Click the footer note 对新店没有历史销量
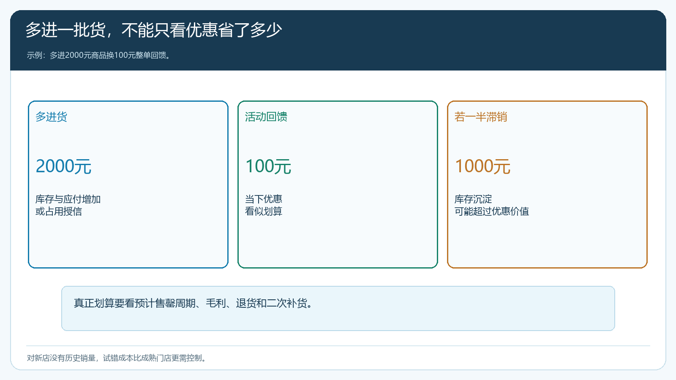This screenshot has width=676, height=380. pyautogui.click(x=117, y=358)
